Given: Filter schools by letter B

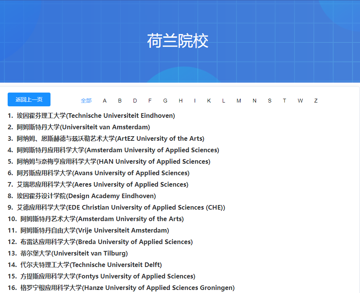Looking at the screenshot, I should click(x=120, y=101).
